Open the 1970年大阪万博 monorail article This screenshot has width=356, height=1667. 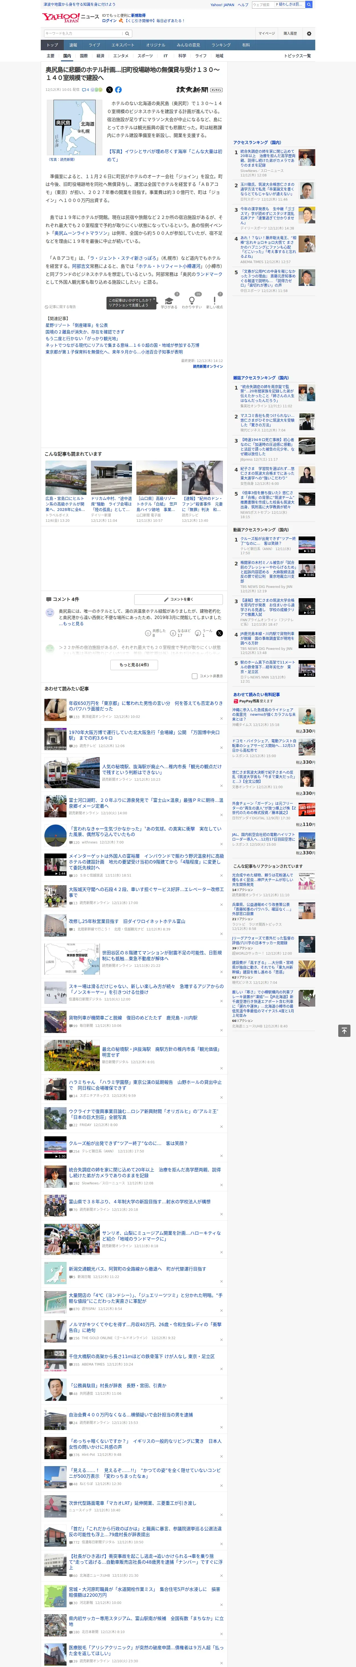(x=144, y=735)
